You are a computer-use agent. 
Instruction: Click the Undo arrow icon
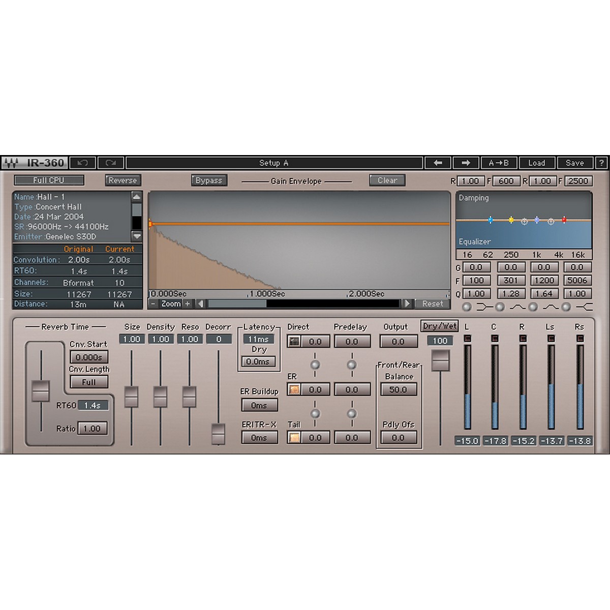tap(83, 163)
